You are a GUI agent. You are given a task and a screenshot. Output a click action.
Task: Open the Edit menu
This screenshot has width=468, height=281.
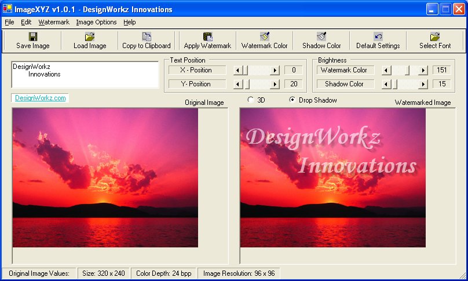coord(26,22)
